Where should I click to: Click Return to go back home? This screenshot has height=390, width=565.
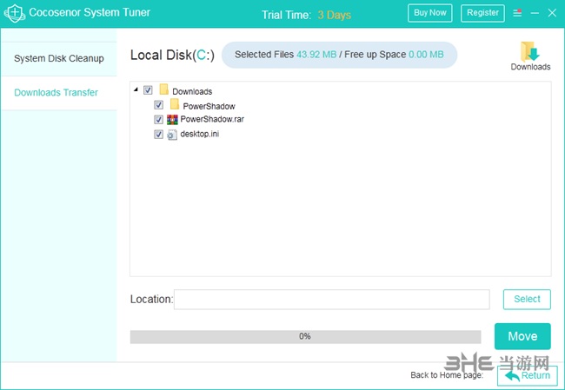click(527, 376)
